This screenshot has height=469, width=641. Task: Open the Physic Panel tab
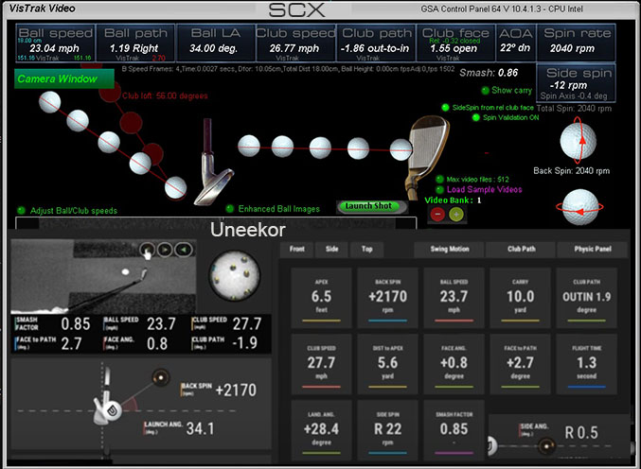pos(593,250)
